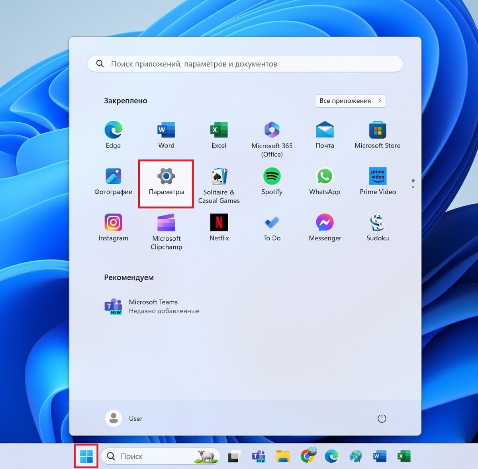478x469 pixels.
Task: Click the power button icon
Action: click(382, 418)
